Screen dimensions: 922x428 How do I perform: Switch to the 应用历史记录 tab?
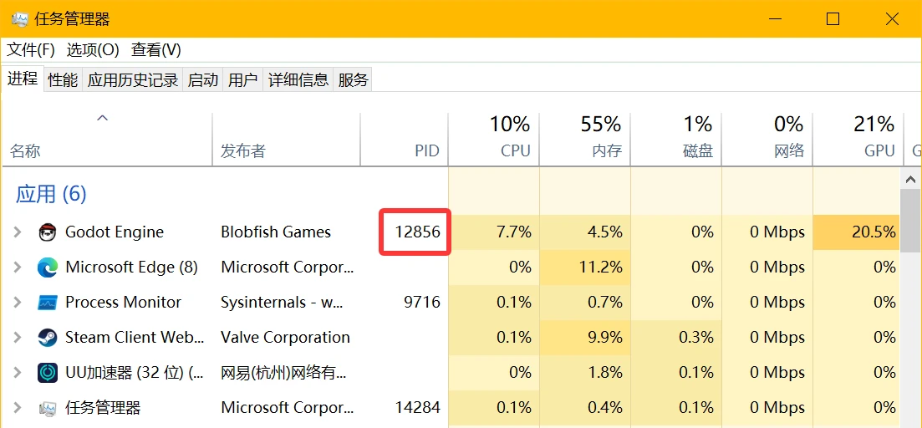(133, 80)
